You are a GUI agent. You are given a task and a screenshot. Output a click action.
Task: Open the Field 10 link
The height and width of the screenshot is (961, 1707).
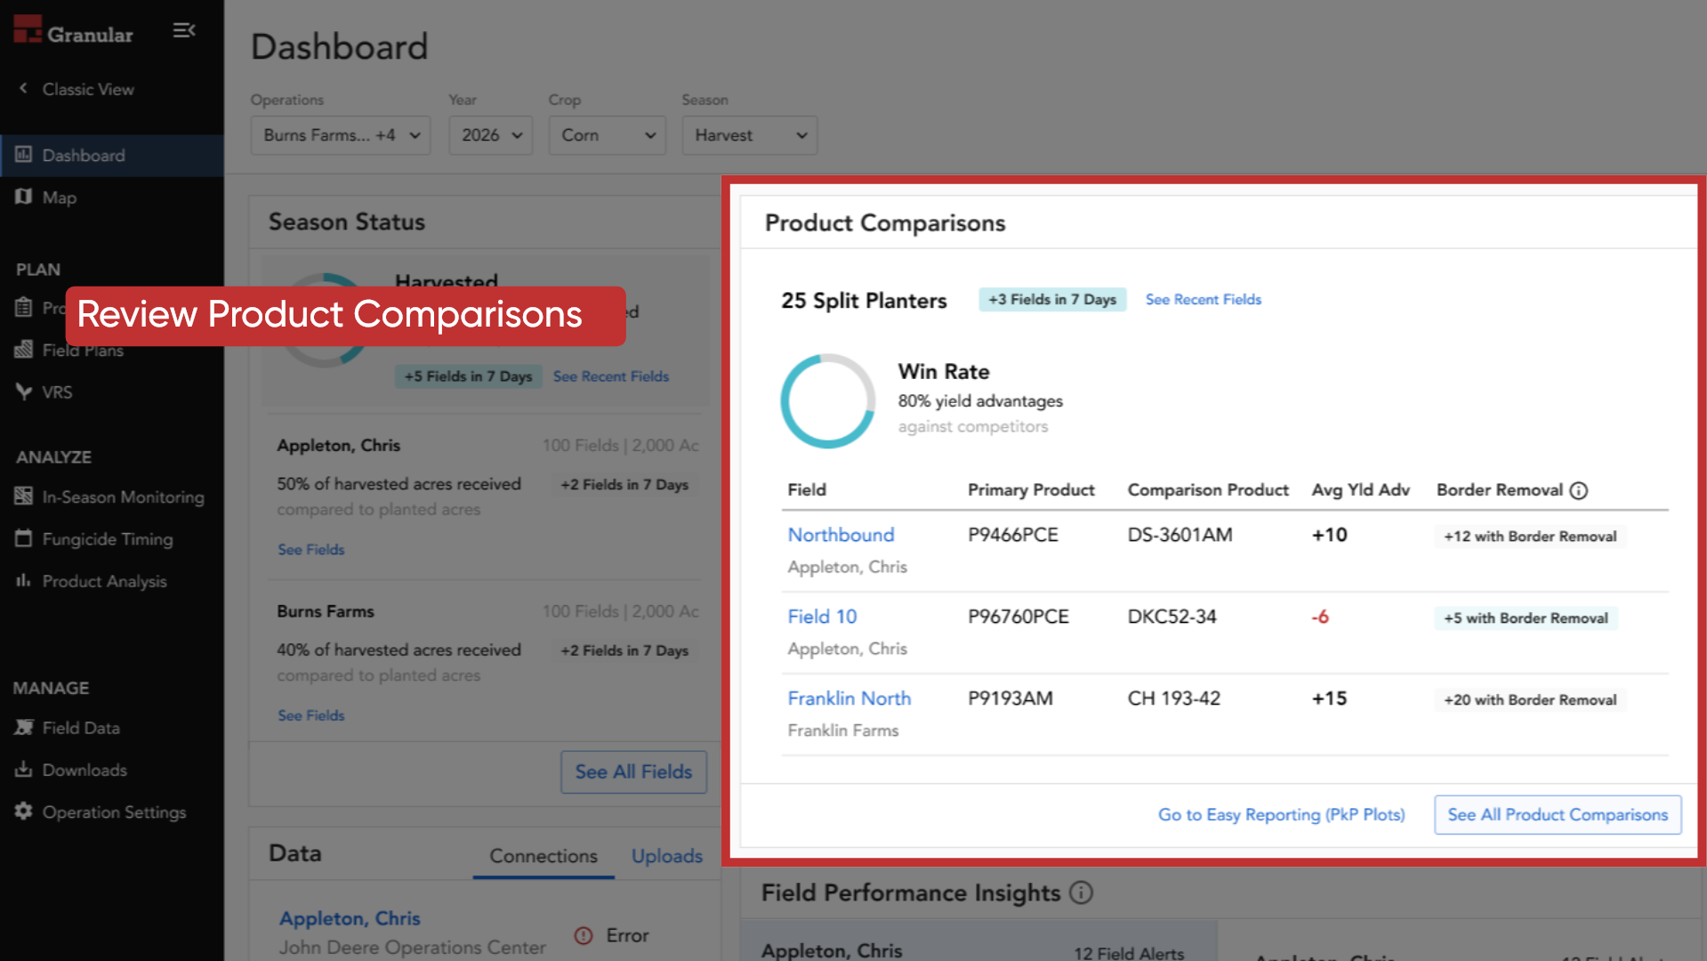click(x=822, y=617)
